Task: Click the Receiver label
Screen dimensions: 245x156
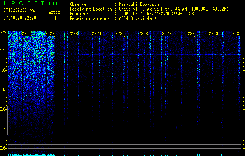Action: tap(79, 14)
